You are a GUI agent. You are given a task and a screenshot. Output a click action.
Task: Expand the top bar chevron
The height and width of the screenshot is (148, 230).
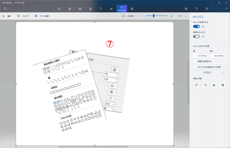tap(226, 9)
